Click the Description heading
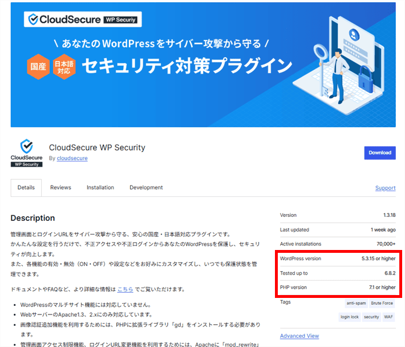The height and width of the screenshot is (347, 405). pyautogui.click(x=33, y=218)
